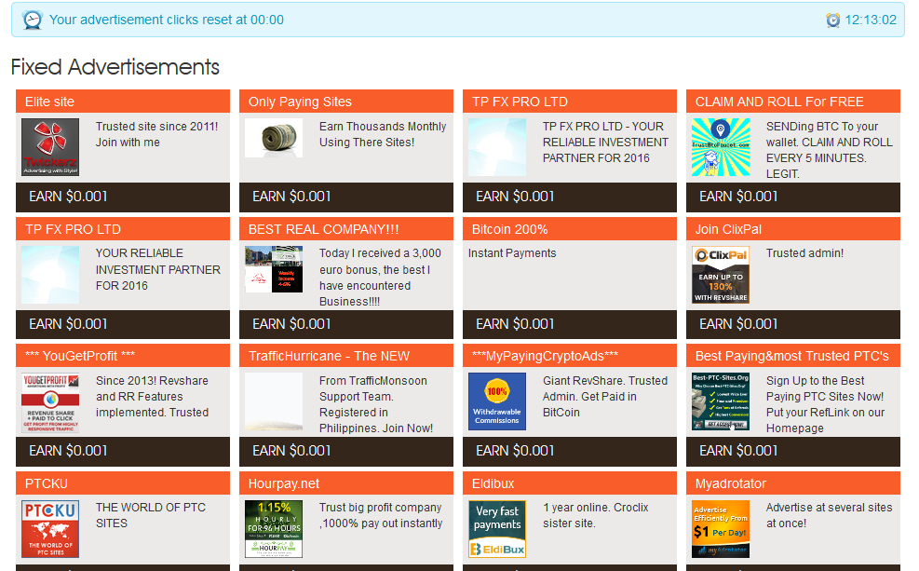Click the Fixed Advertisements heading

[115, 67]
